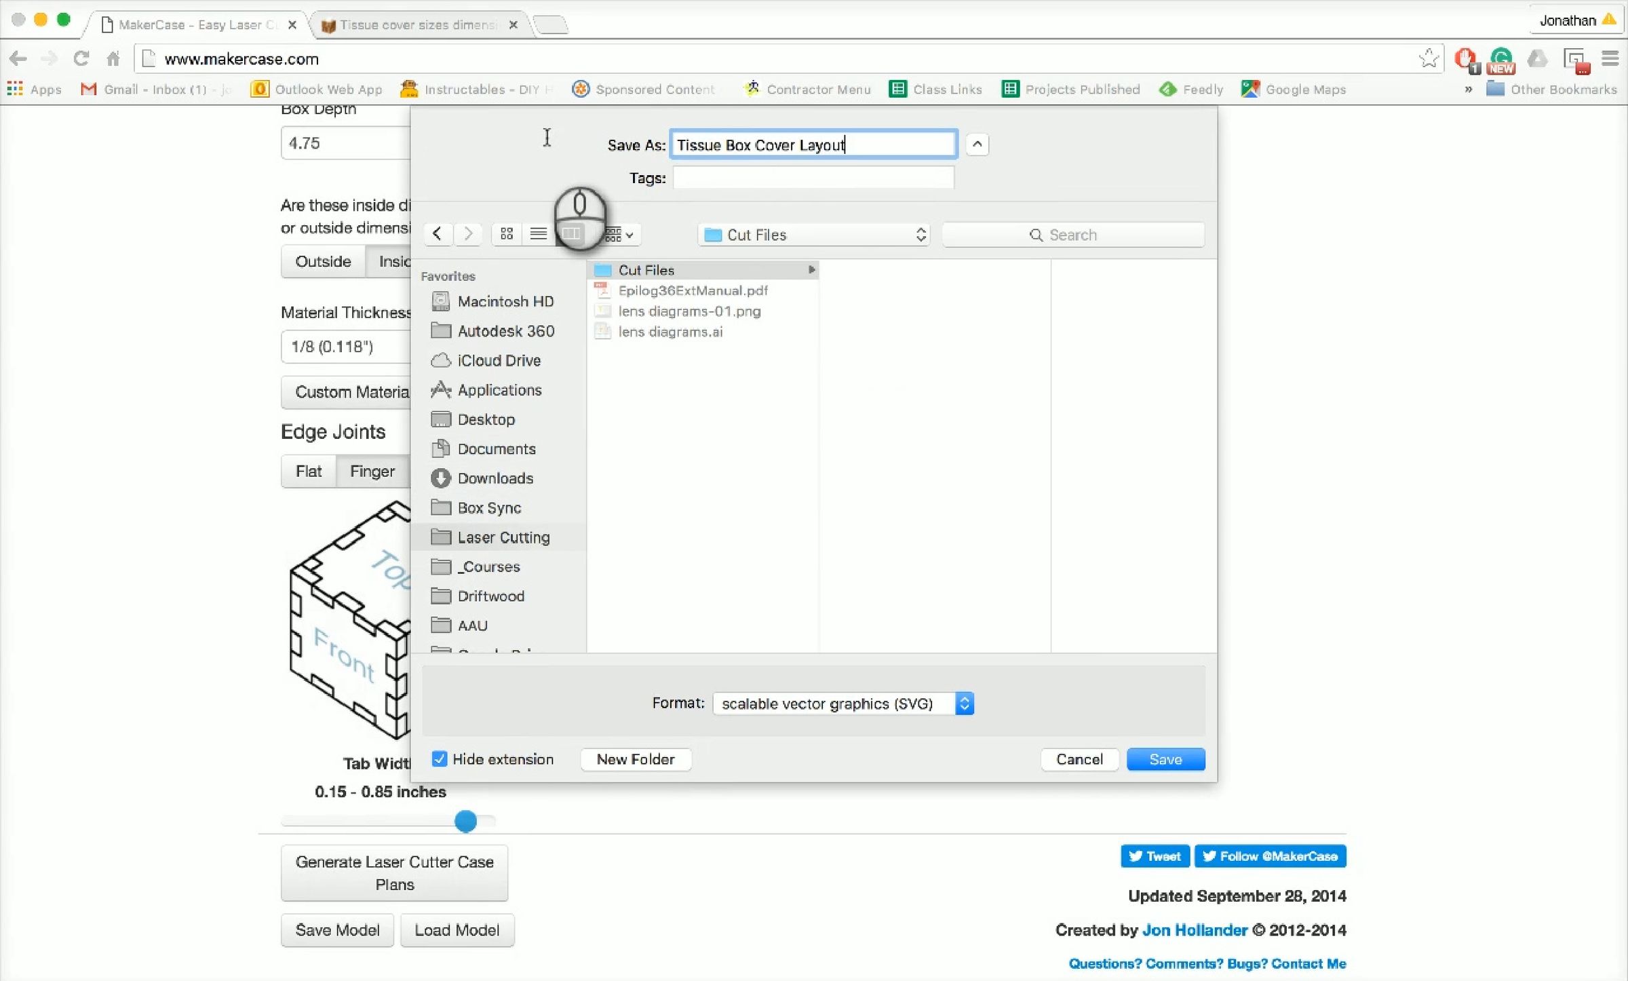Open the Format SVG dropdown
This screenshot has width=1628, height=981.
(843, 704)
